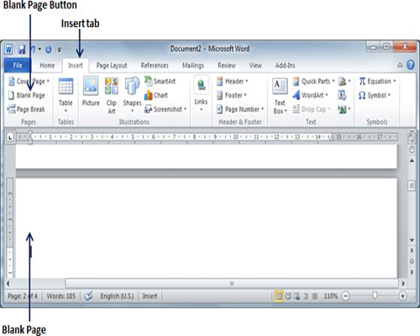The image size is (420, 336).
Task: Open the Add-Ins tab
Action: (285, 66)
